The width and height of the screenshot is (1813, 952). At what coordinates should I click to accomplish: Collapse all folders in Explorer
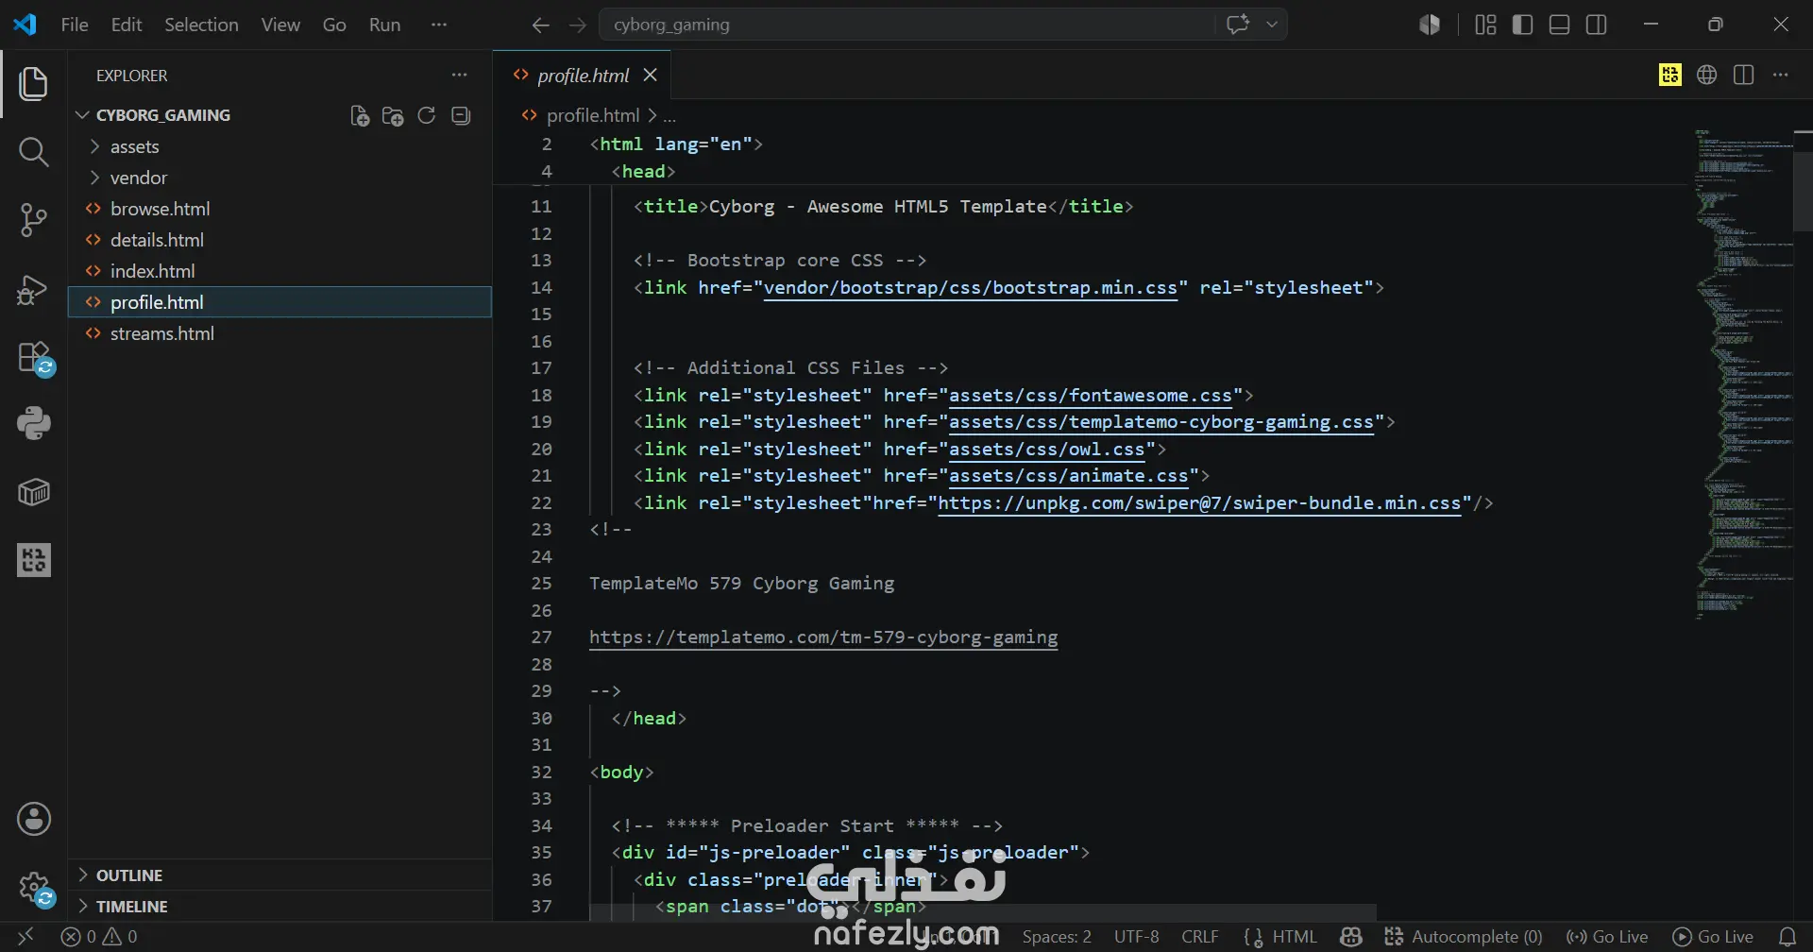[461, 115]
